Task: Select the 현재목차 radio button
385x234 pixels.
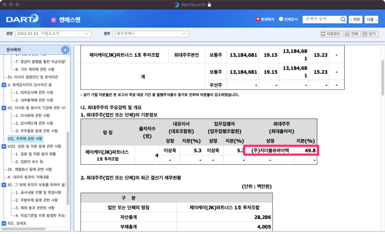Action: [257, 19]
